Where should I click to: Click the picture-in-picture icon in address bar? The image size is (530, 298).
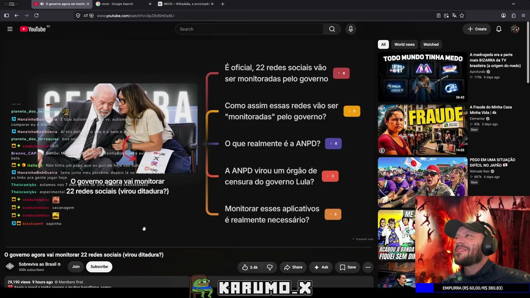(x=446, y=16)
